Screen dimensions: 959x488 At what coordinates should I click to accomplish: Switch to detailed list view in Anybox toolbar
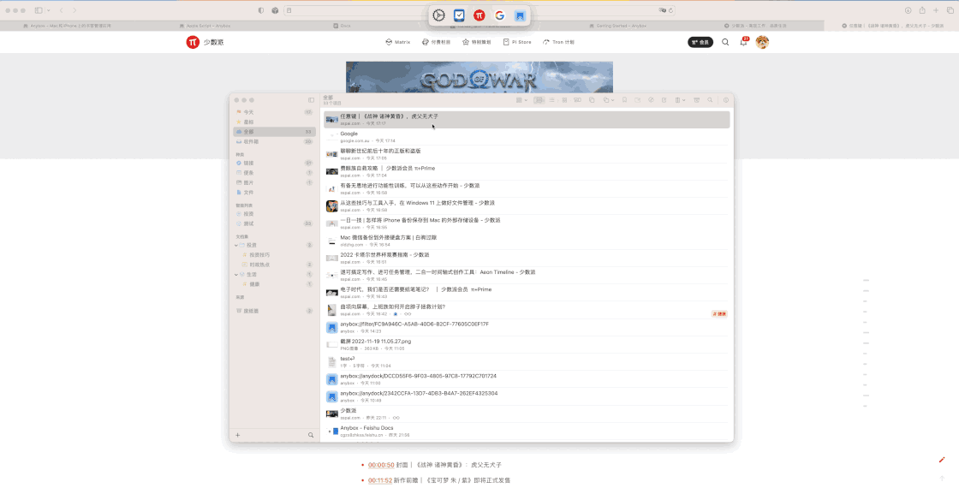(539, 99)
